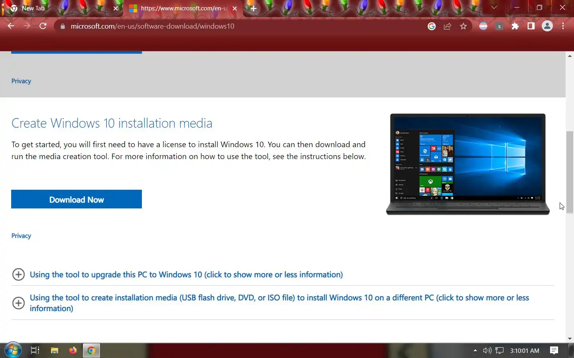This screenshot has width=574, height=358.
Task: Open File Explorer from the taskbar
Action: 55,350
